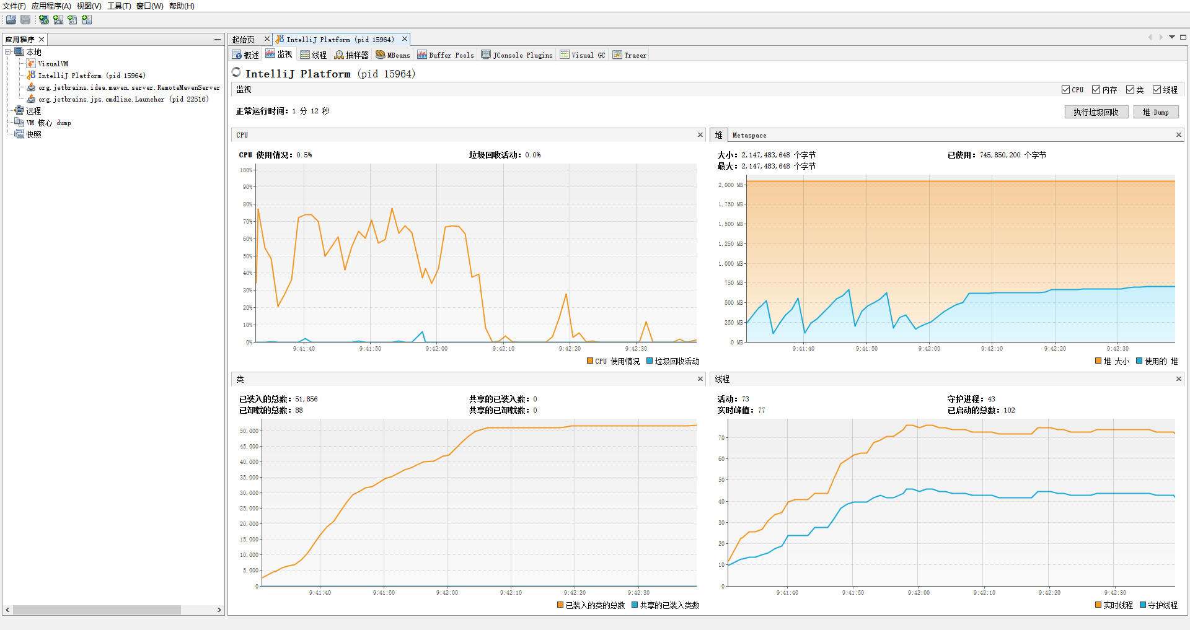1190x630 pixels.
Task: Switch to the 起始页 start page tab
Action: (x=244, y=40)
